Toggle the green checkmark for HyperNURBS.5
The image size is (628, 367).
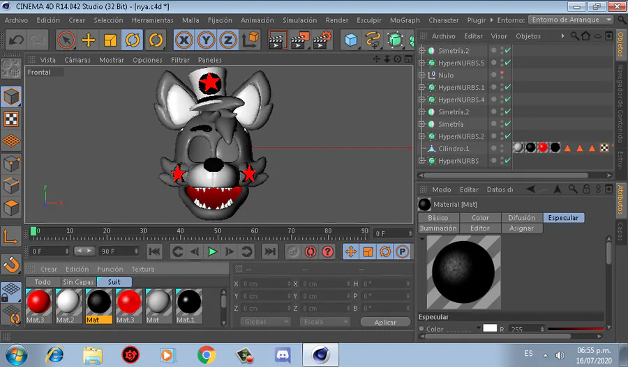pyautogui.click(x=508, y=63)
